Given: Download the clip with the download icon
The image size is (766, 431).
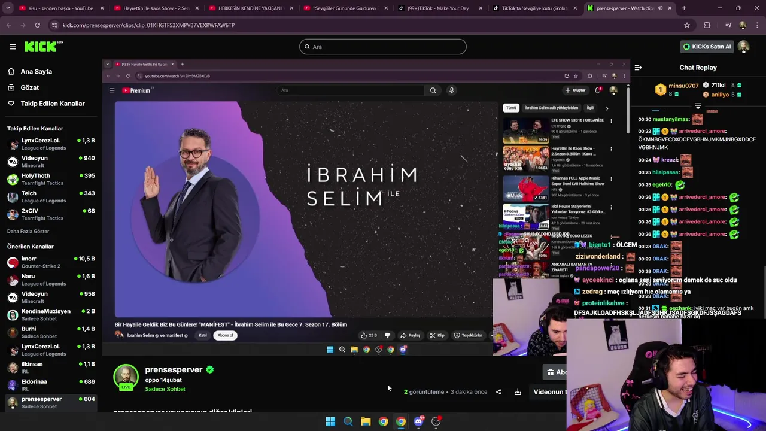Looking at the screenshot, I should click(x=518, y=392).
